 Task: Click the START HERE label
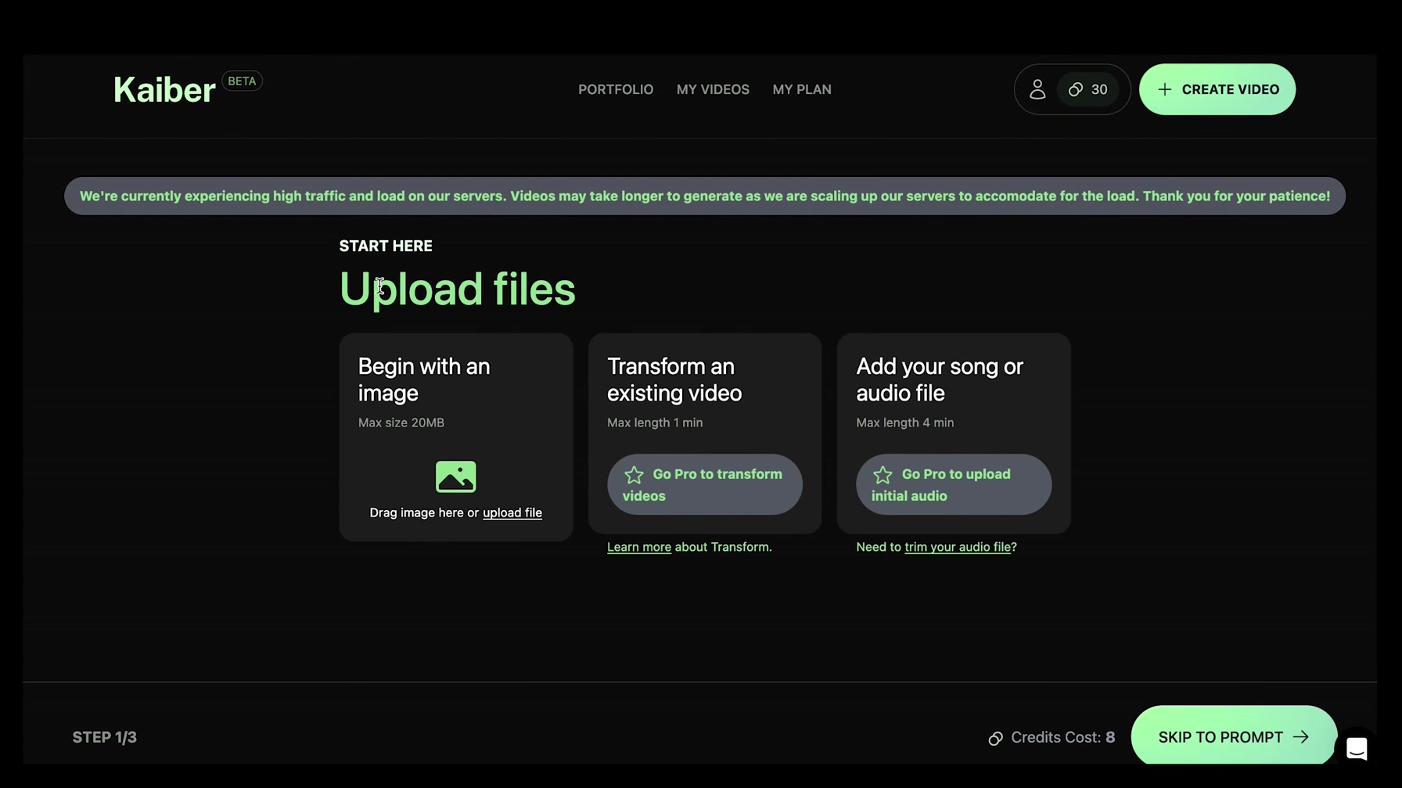coord(386,246)
